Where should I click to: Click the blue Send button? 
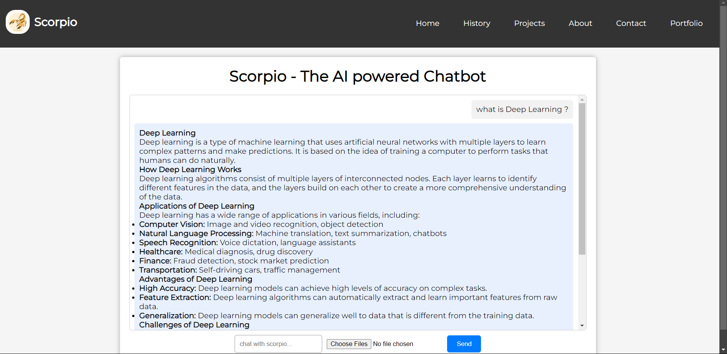pyautogui.click(x=463, y=344)
